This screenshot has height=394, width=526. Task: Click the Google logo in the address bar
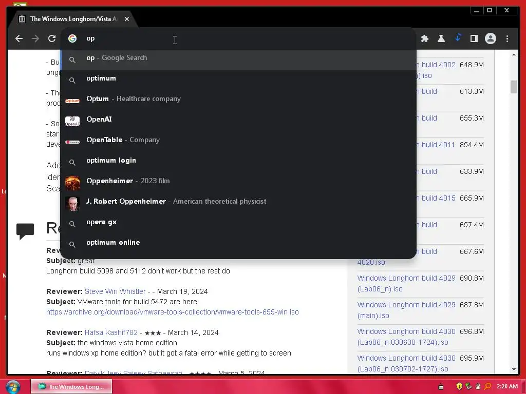(72, 38)
